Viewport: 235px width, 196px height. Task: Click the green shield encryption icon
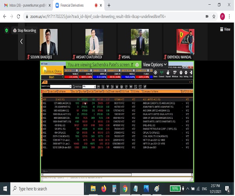[x=6, y=31]
